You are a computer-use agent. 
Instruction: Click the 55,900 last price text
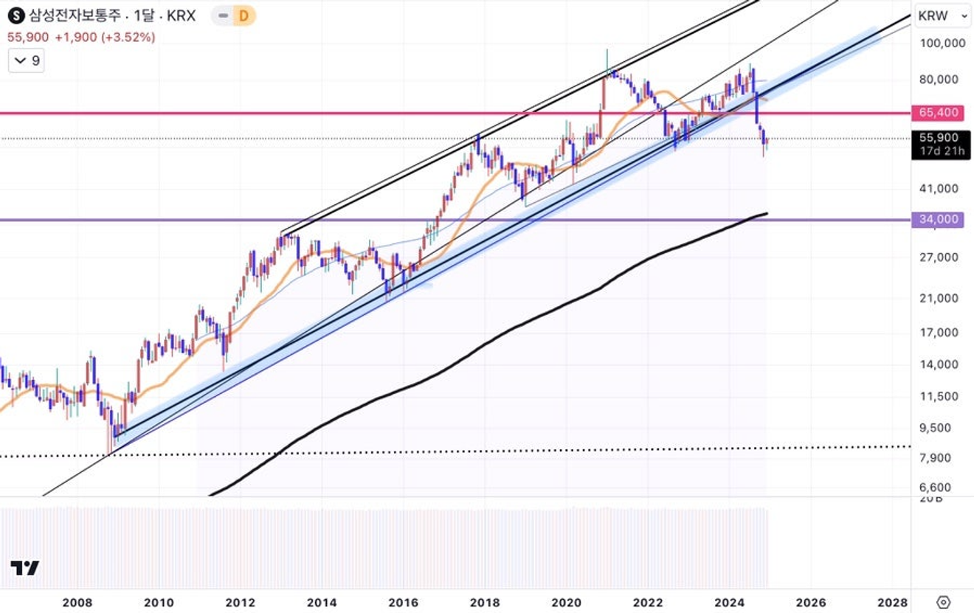27,37
